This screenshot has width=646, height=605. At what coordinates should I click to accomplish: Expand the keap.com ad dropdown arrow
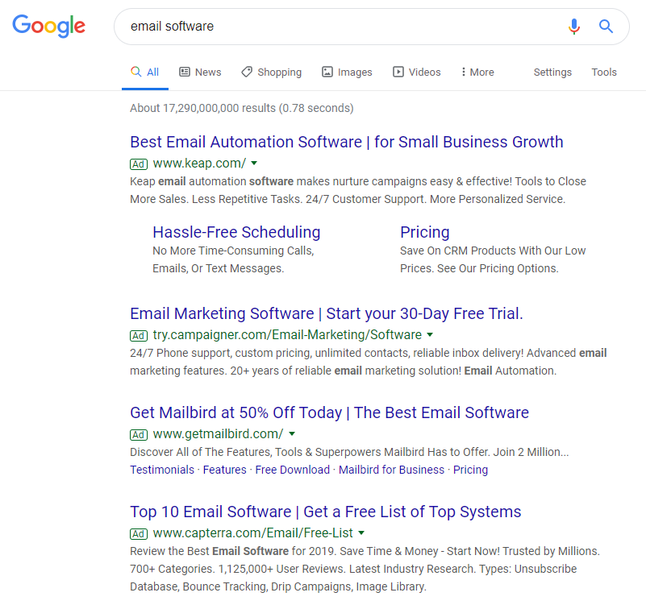tap(254, 163)
